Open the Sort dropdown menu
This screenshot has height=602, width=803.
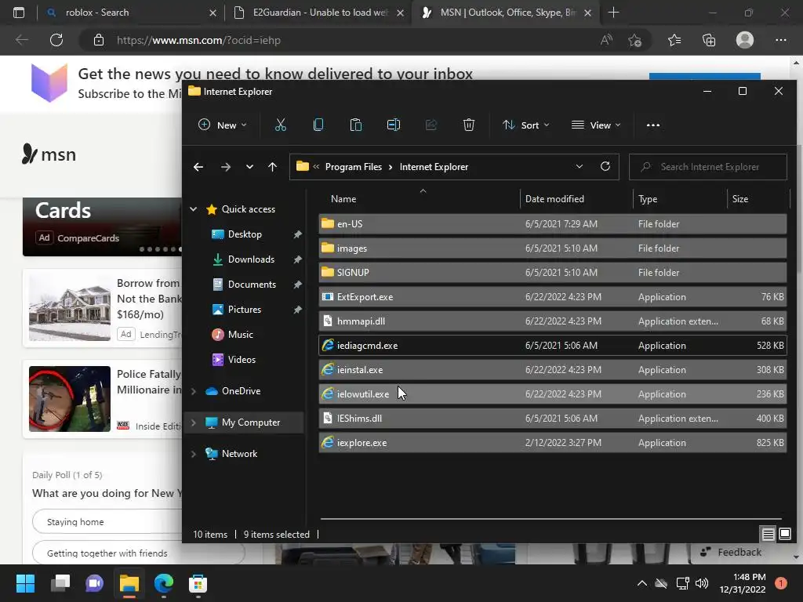[x=526, y=125]
